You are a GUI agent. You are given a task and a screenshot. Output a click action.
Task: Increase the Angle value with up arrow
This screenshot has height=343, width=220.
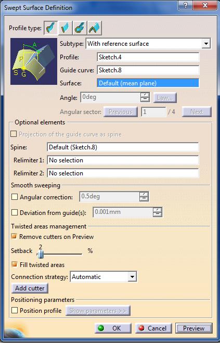click(145, 95)
